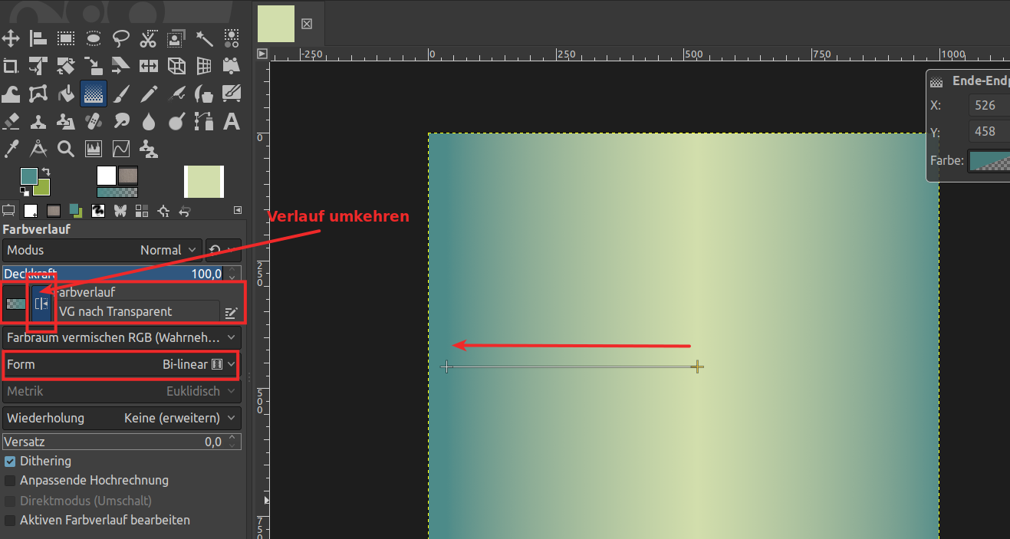The width and height of the screenshot is (1010, 539).
Task: Open the dock tab configuration menu
Action: point(238,209)
